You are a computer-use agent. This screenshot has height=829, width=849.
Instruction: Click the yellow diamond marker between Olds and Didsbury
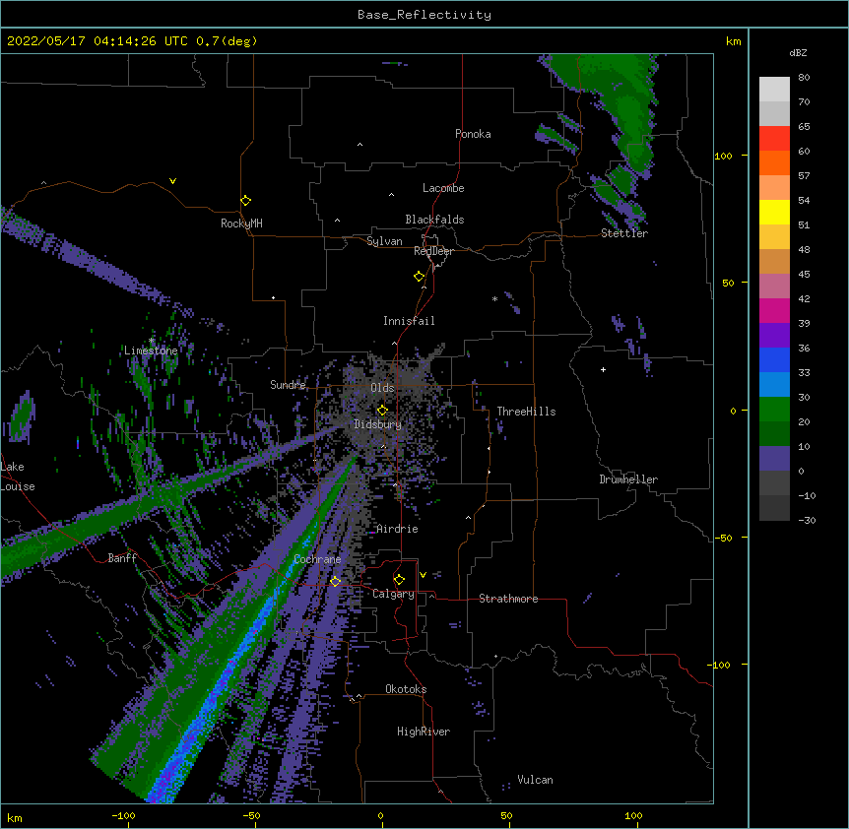[382, 411]
